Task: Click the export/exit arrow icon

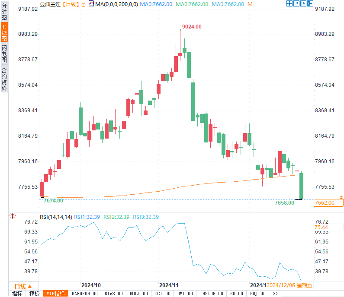Action: pos(310,3)
